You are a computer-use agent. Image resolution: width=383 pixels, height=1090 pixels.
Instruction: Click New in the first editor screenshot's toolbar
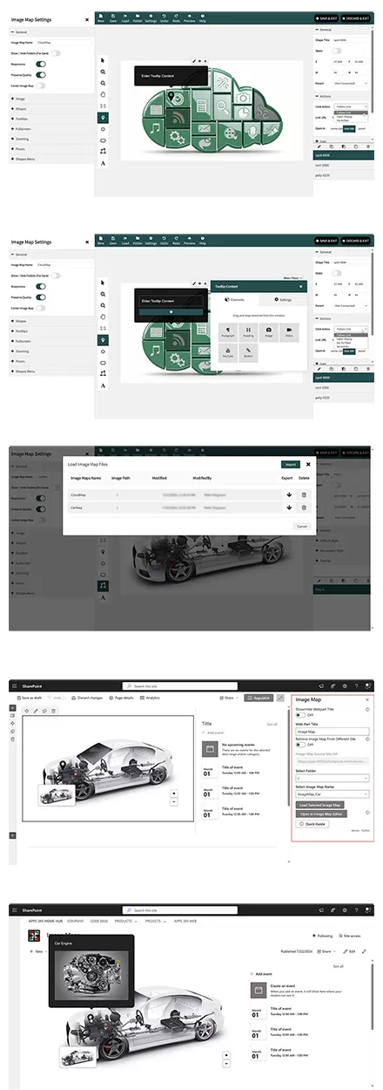coord(101,17)
